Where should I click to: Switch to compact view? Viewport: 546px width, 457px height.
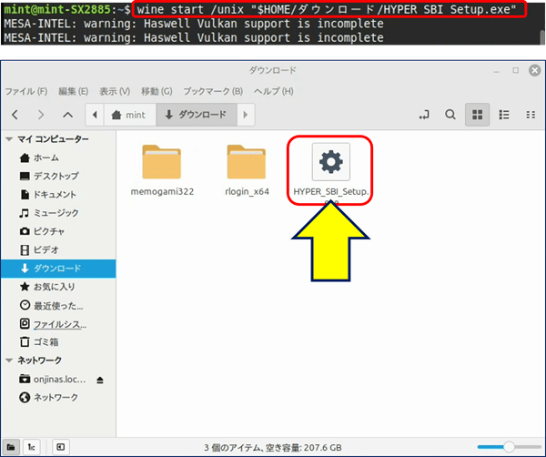pos(531,115)
